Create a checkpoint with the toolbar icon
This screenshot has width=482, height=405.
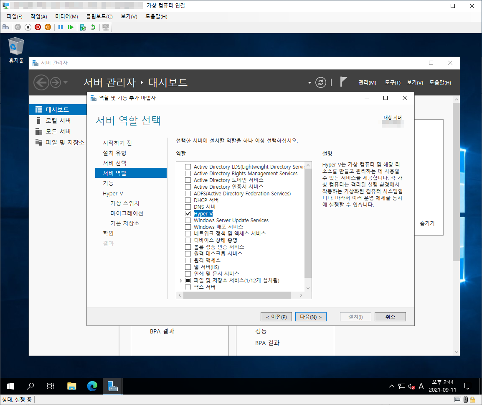click(x=83, y=27)
